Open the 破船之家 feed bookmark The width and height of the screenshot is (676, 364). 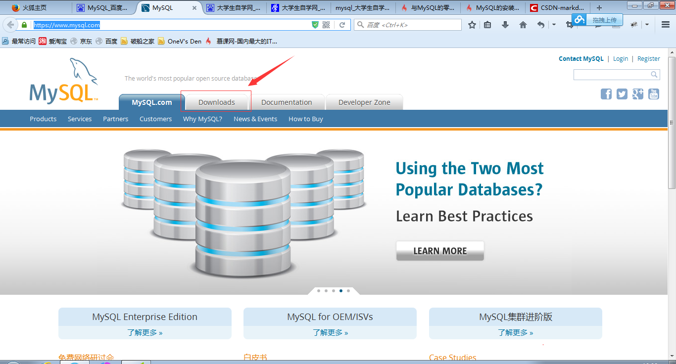pyautogui.click(x=138, y=42)
